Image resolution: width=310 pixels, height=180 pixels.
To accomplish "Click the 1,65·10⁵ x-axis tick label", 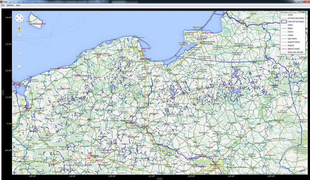I will tap(32, 176).
